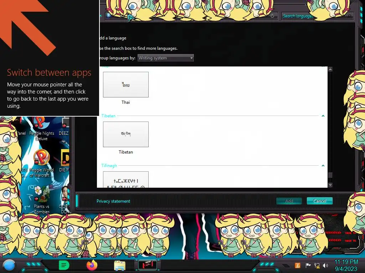Click the Cancel button
Viewport: 365px width, 273px height.
[320, 201]
